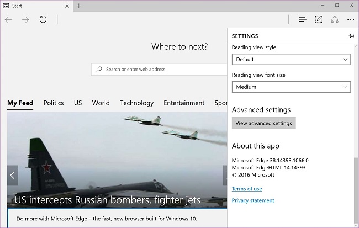
Task: Open the Hub icon in toolbar
Action: [x=303, y=19]
